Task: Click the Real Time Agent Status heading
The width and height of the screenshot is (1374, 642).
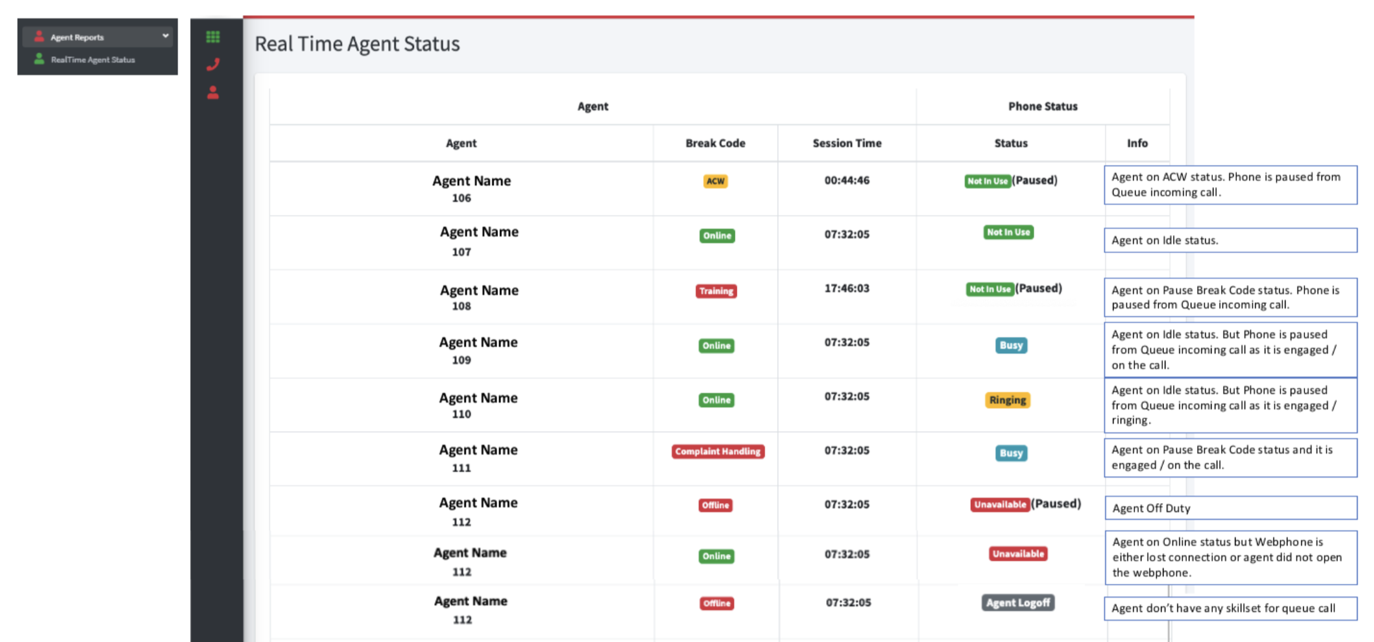Action: click(x=357, y=44)
